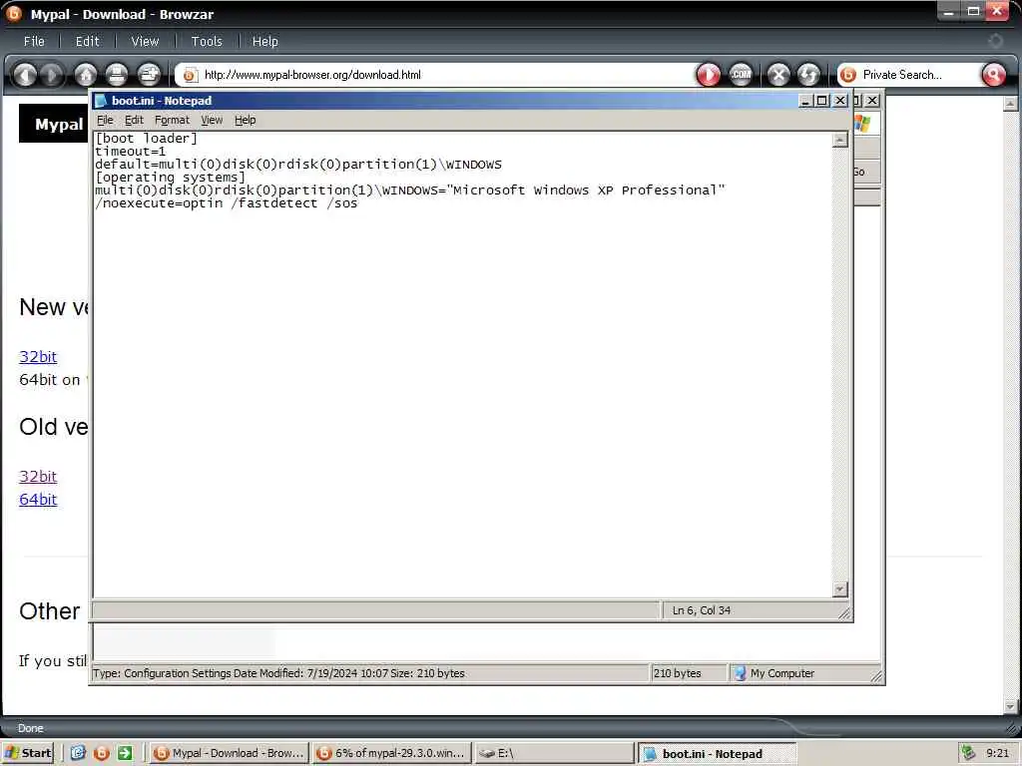This screenshot has height=766, width=1022.
Task: Click the page icon in address bar
Action: (190, 75)
